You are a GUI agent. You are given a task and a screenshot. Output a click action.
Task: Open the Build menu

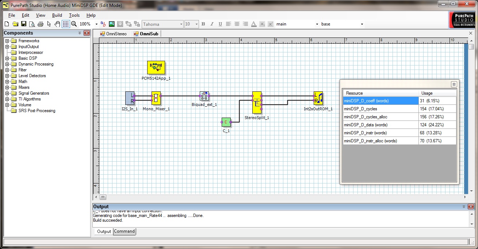coord(57,15)
